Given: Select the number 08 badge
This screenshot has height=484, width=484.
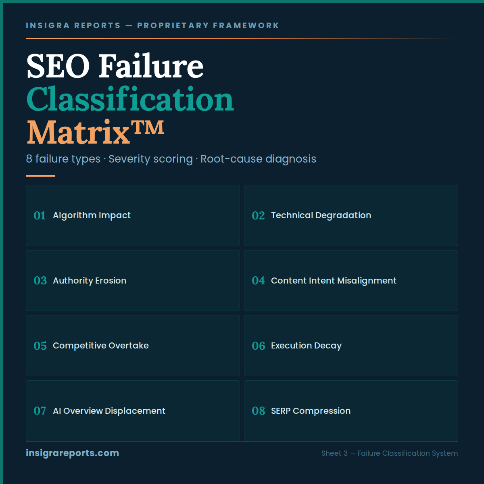Looking at the screenshot, I should click(258, 411).
